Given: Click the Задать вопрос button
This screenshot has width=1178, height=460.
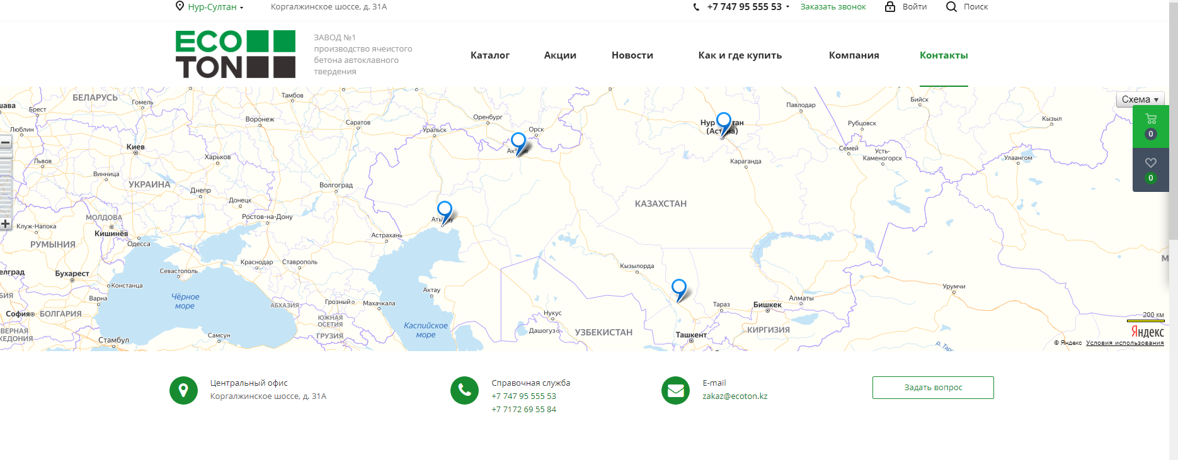Looking at the screenshot, I should (933, 388).
